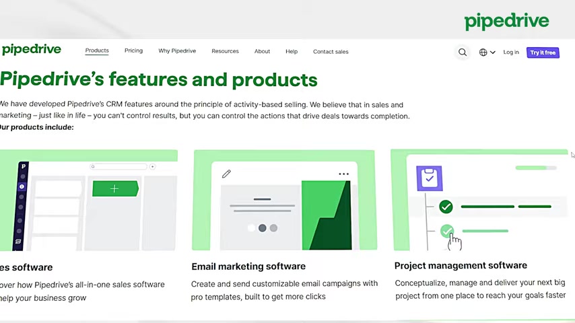The height and width of the screenshot is (323, 575).
Task: Open the search magnifier icon
Action: (x=463, y=52)
